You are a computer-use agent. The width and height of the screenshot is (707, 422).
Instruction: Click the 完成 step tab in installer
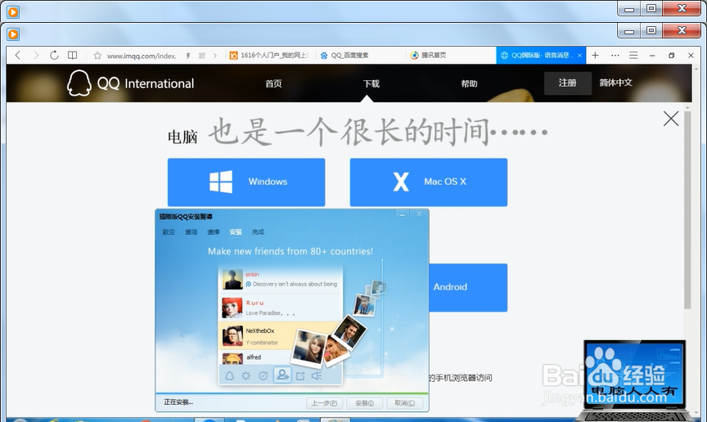(258, 231)
